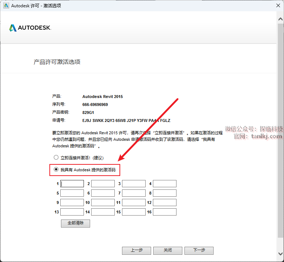Click activation code field 8

165,193
